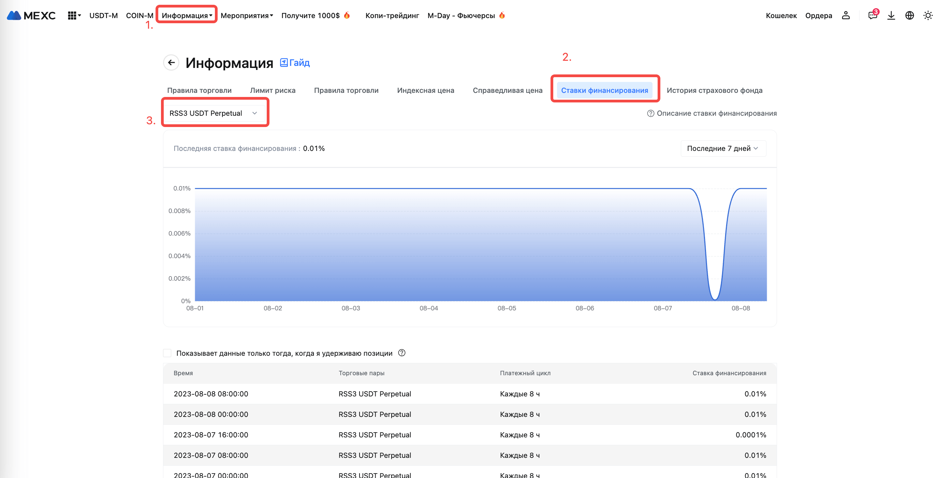The height and width of the screenshot is (478, 938).
Task: Expand the Мероприятия top menu
Action: point(247,15)
